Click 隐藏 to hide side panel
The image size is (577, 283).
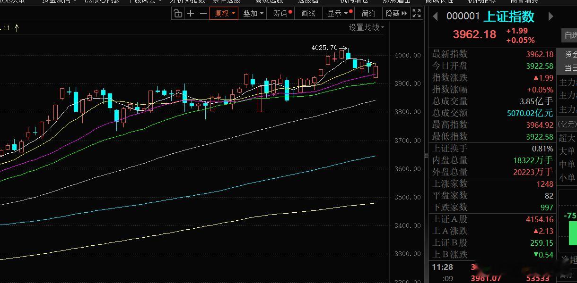[396, 13]
